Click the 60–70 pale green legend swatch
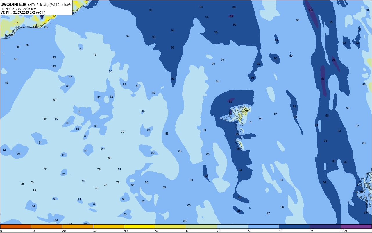372x233 pixels. tap(201, 226)
